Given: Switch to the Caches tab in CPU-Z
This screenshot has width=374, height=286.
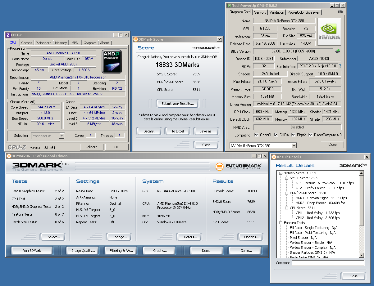Looking at the screenshot, I should (x=27, y=43).
